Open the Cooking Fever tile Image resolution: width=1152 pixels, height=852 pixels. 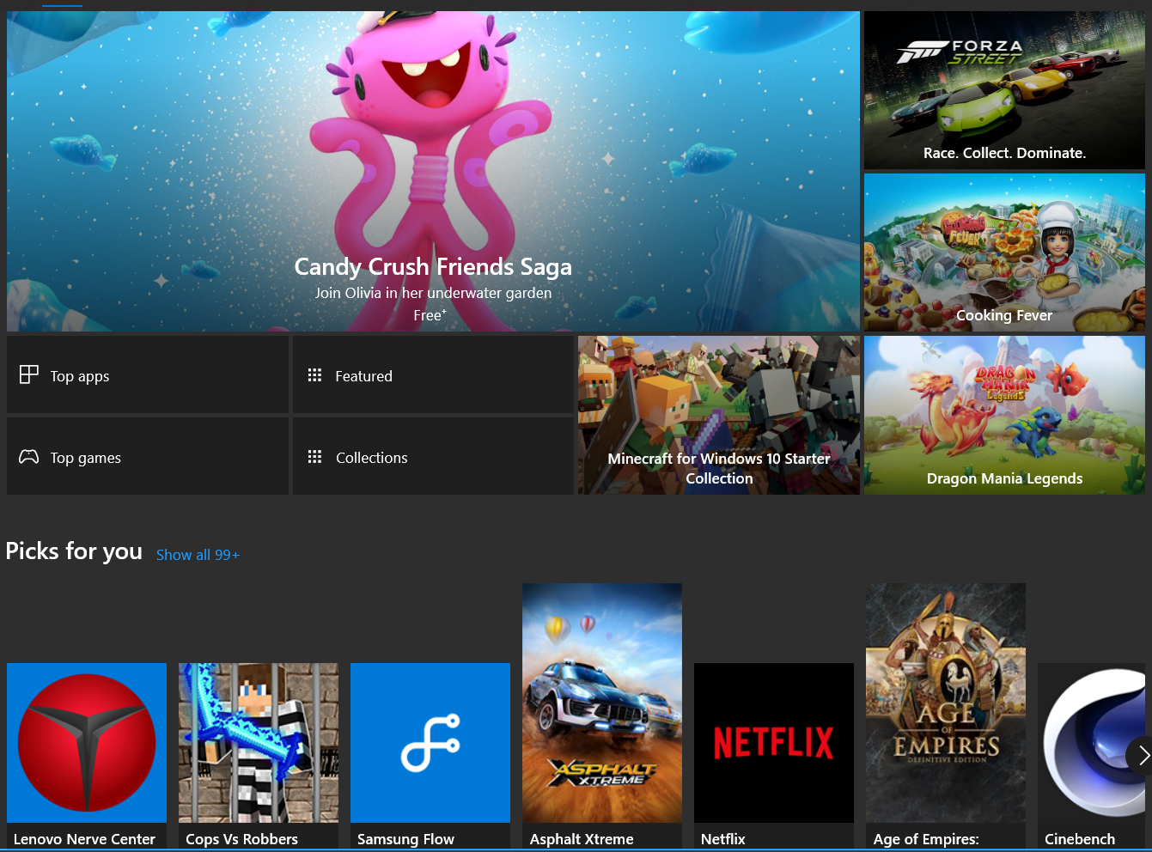1004,253
